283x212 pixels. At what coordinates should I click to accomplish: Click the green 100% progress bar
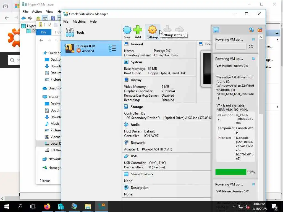pos(231,172)
